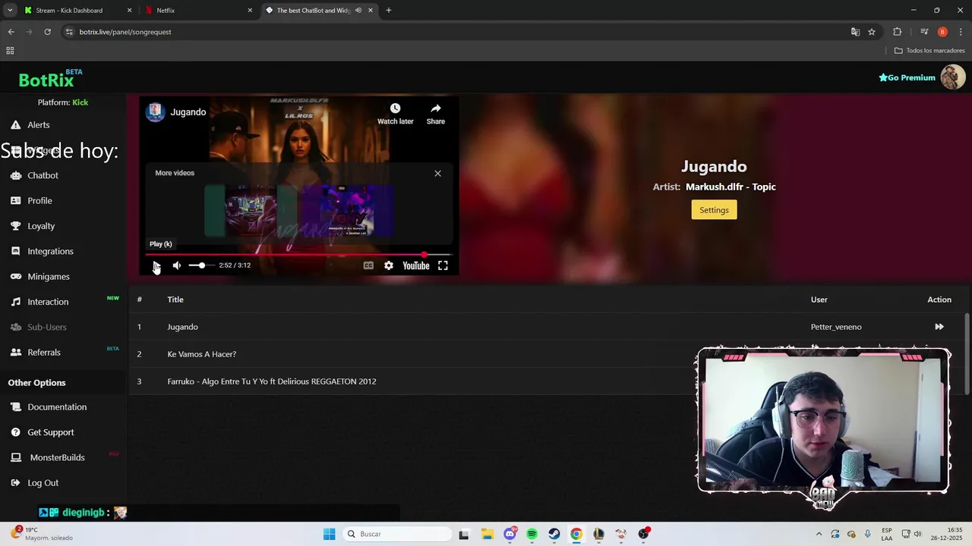Click Log Out in the sidebar
The width and height of the screenshot is (972, 546).
(x=43, y=483)
